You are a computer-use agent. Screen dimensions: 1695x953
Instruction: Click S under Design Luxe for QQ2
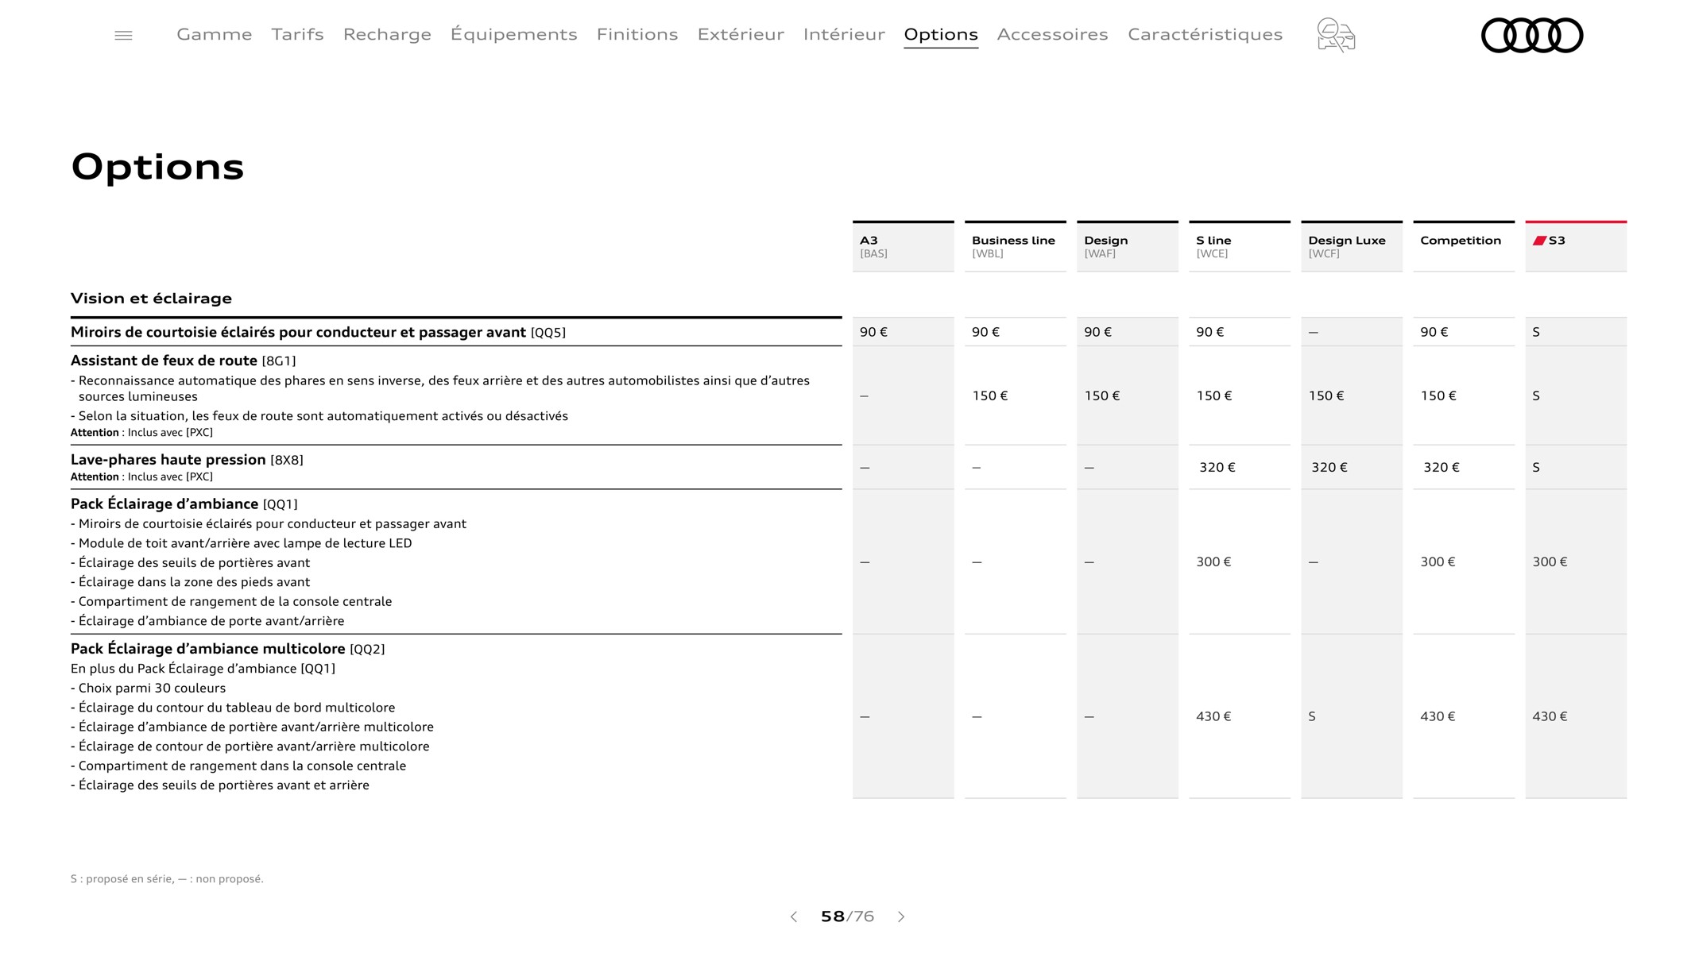click(x=1312, y=716)
